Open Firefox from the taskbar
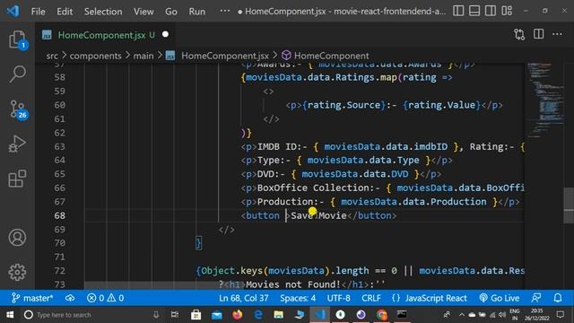574x323 pixels. pyautogui.click(x=237, y=315)
